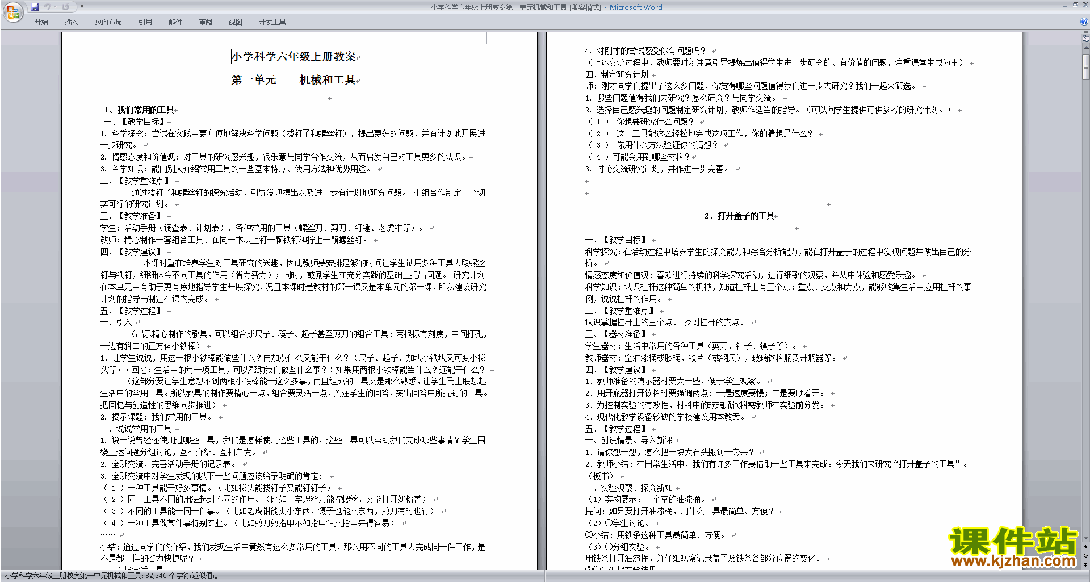Click the line 2. 全班交流，完善活动手册的记录表。
Screen dimensions: 1090x582
pyautogui.click(x=169, y=464)
